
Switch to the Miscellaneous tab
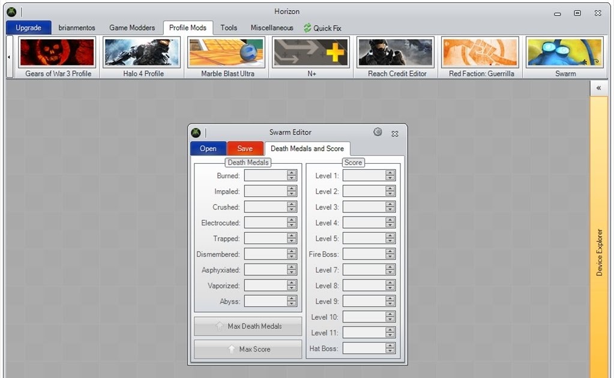pyautogui.click(x=272, y=28)
